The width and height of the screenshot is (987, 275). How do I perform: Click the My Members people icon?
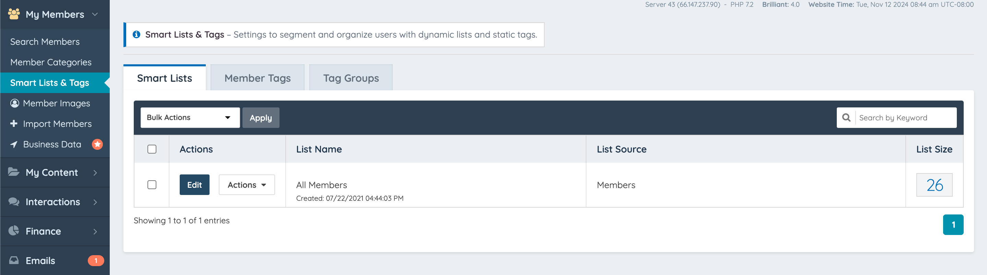pos(14,14)
